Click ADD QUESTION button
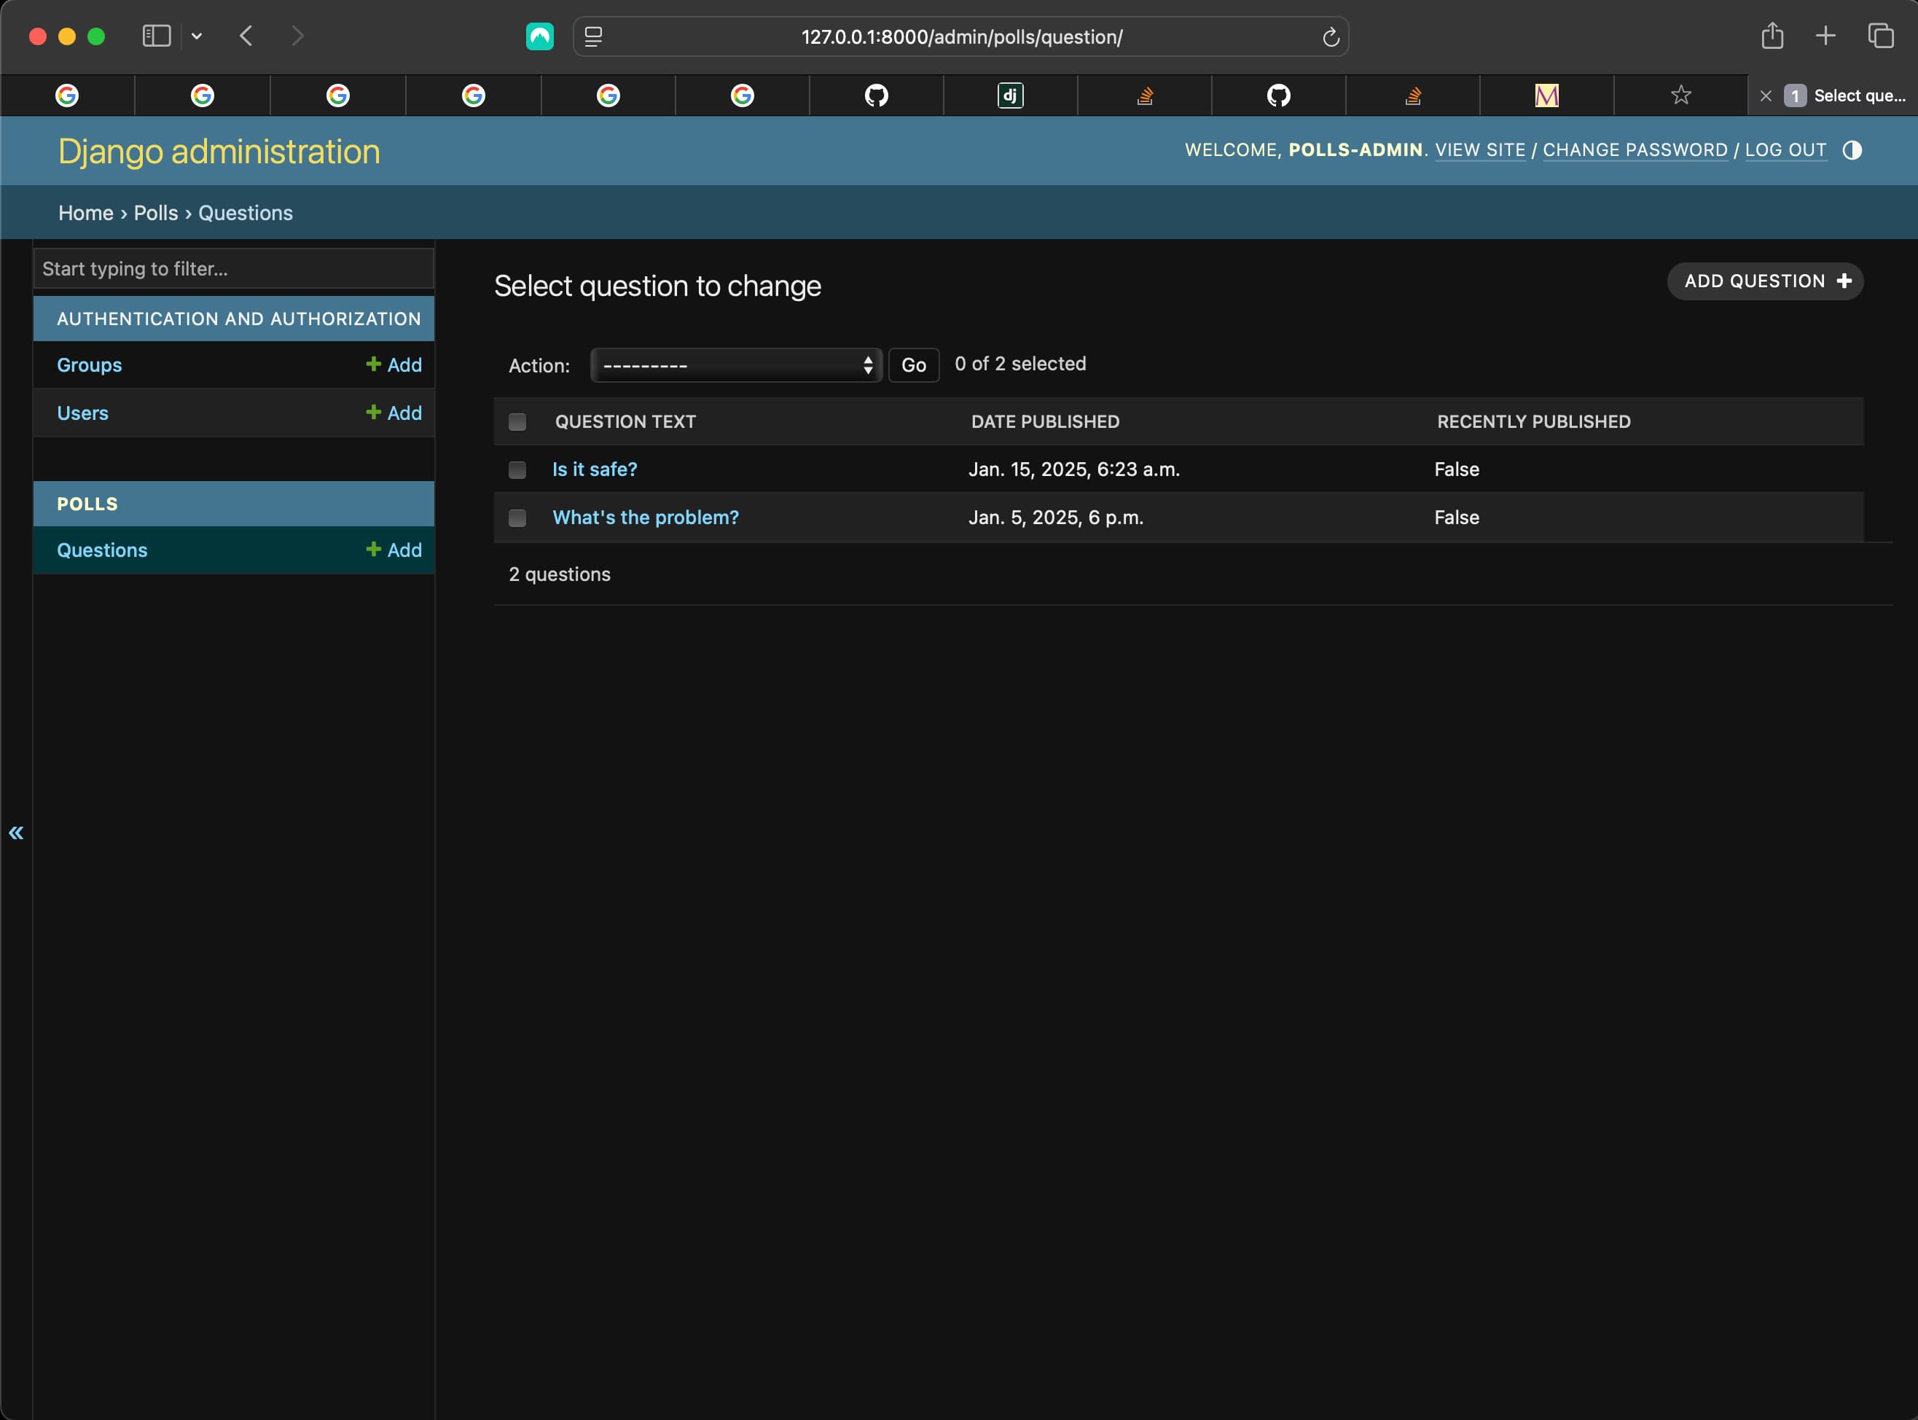Image resolution: width=1918 pixels, height=1420 pixels. (1765, 281)
